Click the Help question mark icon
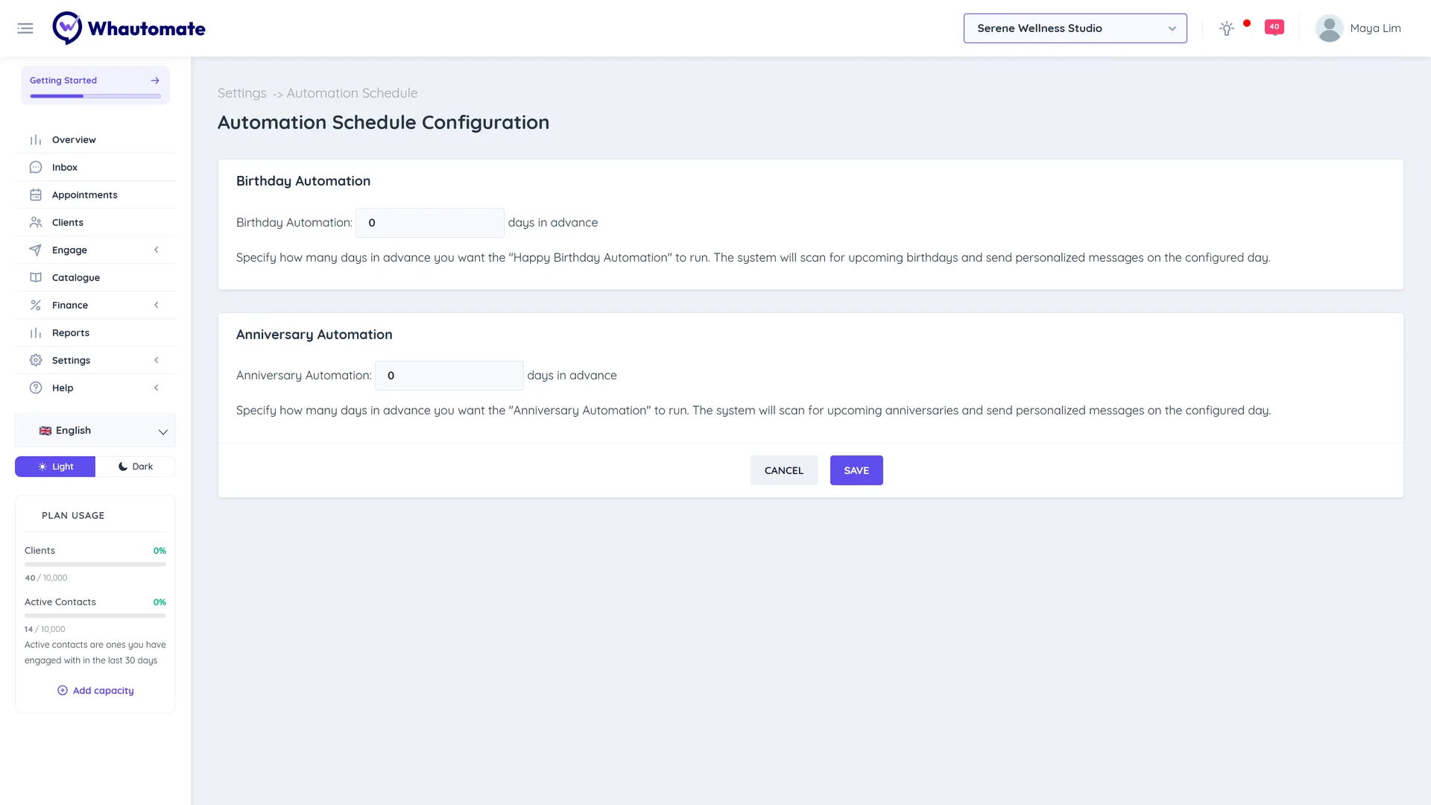The width and height of the screenshot is (1431, 805). point(36,388)
